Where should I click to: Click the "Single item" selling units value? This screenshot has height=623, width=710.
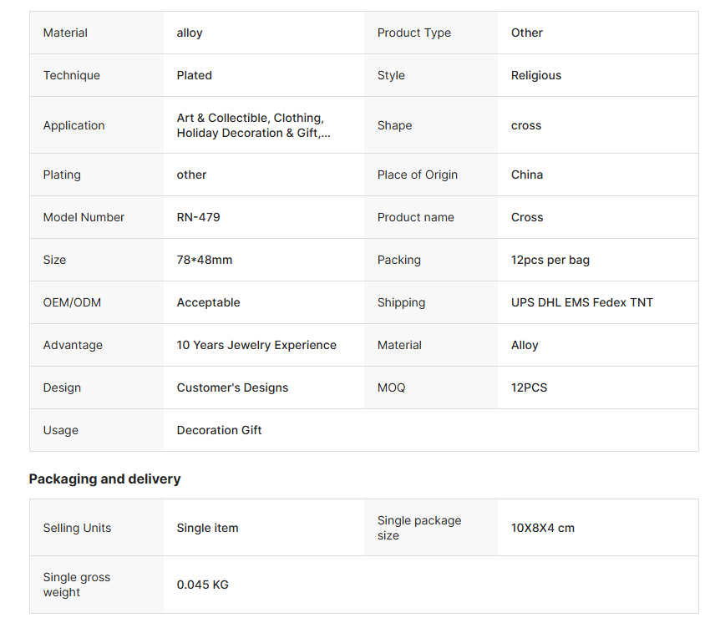[x=207, y=528]
